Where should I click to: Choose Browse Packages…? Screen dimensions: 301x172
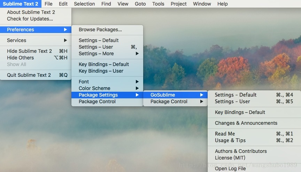point(107,30)
